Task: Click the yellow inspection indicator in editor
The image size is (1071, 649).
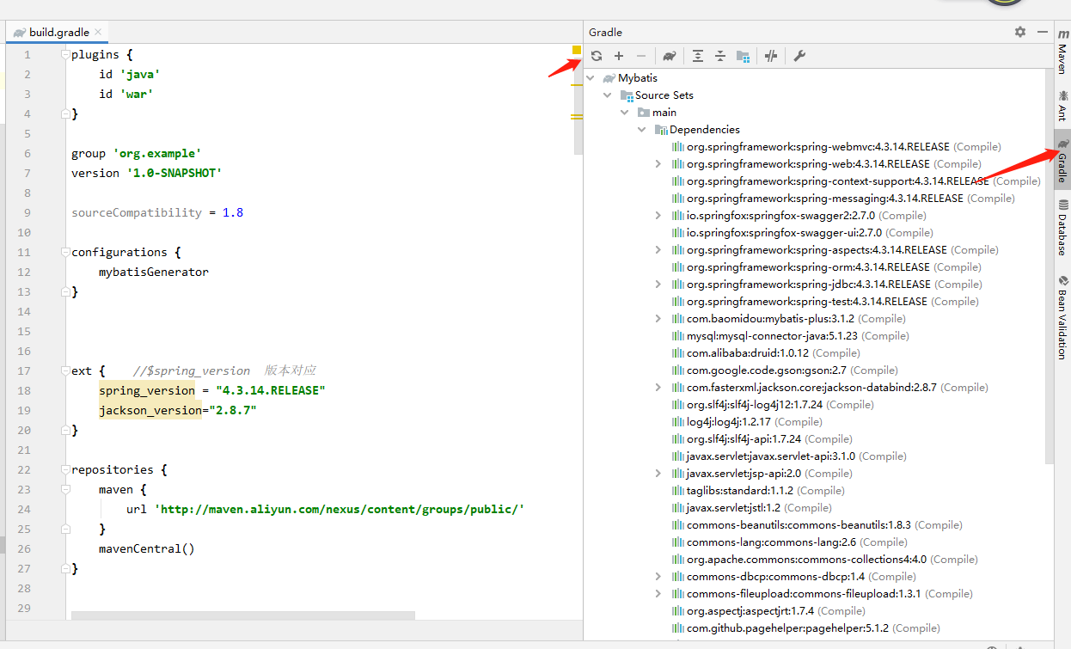Action: (x=577, y=50)
